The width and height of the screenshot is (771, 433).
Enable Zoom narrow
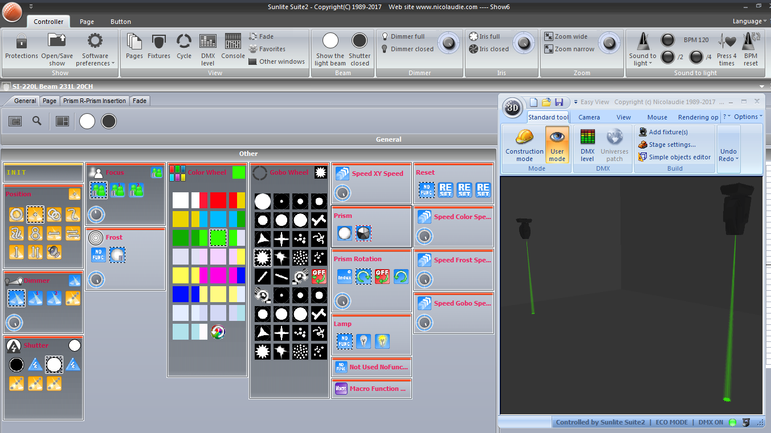click(x=570, y=49)
